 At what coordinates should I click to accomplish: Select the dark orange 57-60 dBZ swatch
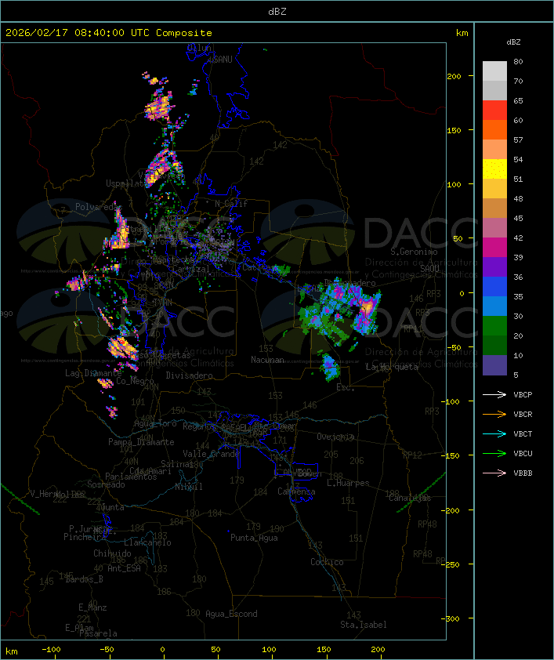point(494,129)
